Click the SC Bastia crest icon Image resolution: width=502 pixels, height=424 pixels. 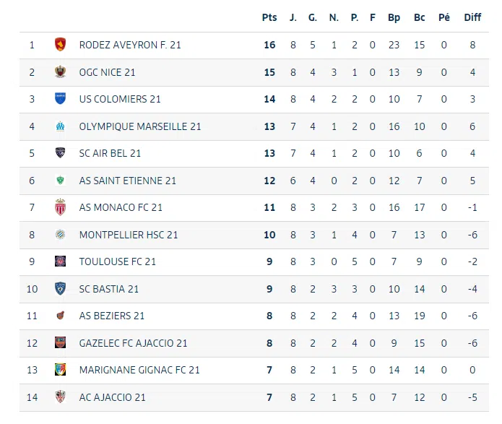point(60,289)
